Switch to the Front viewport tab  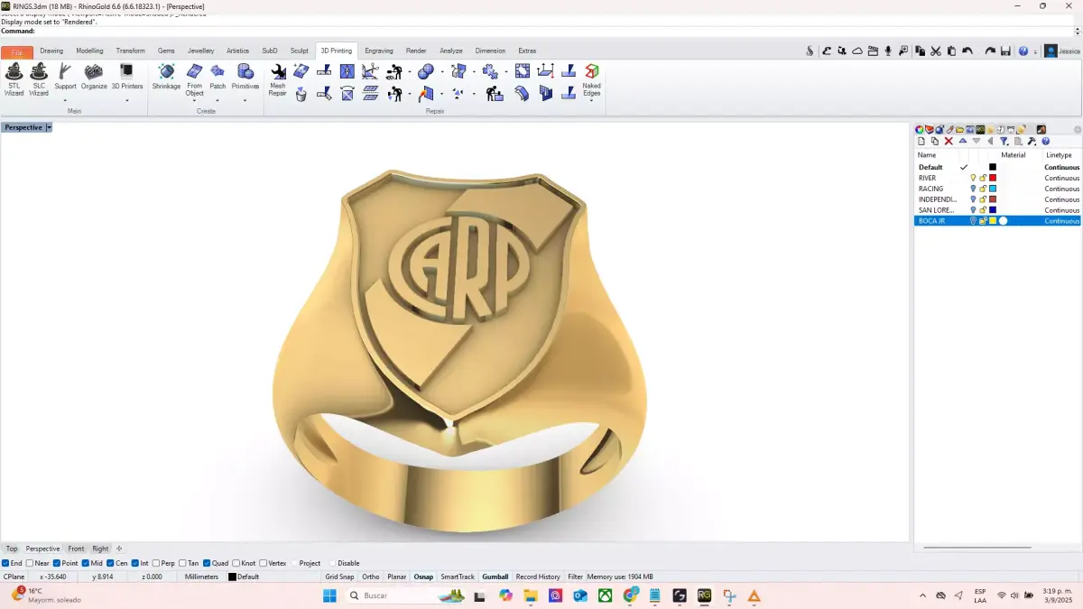click(76, 549)
